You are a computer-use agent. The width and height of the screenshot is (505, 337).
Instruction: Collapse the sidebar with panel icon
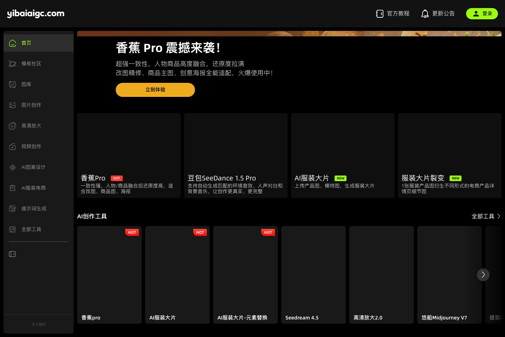point(12,254)
